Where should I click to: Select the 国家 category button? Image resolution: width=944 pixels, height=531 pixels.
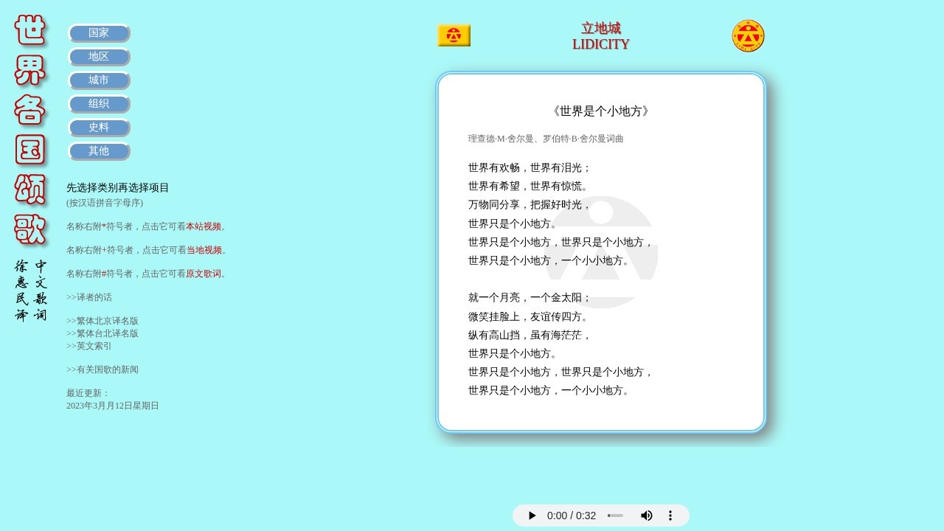pyautogui.click(x=99, y=32)
